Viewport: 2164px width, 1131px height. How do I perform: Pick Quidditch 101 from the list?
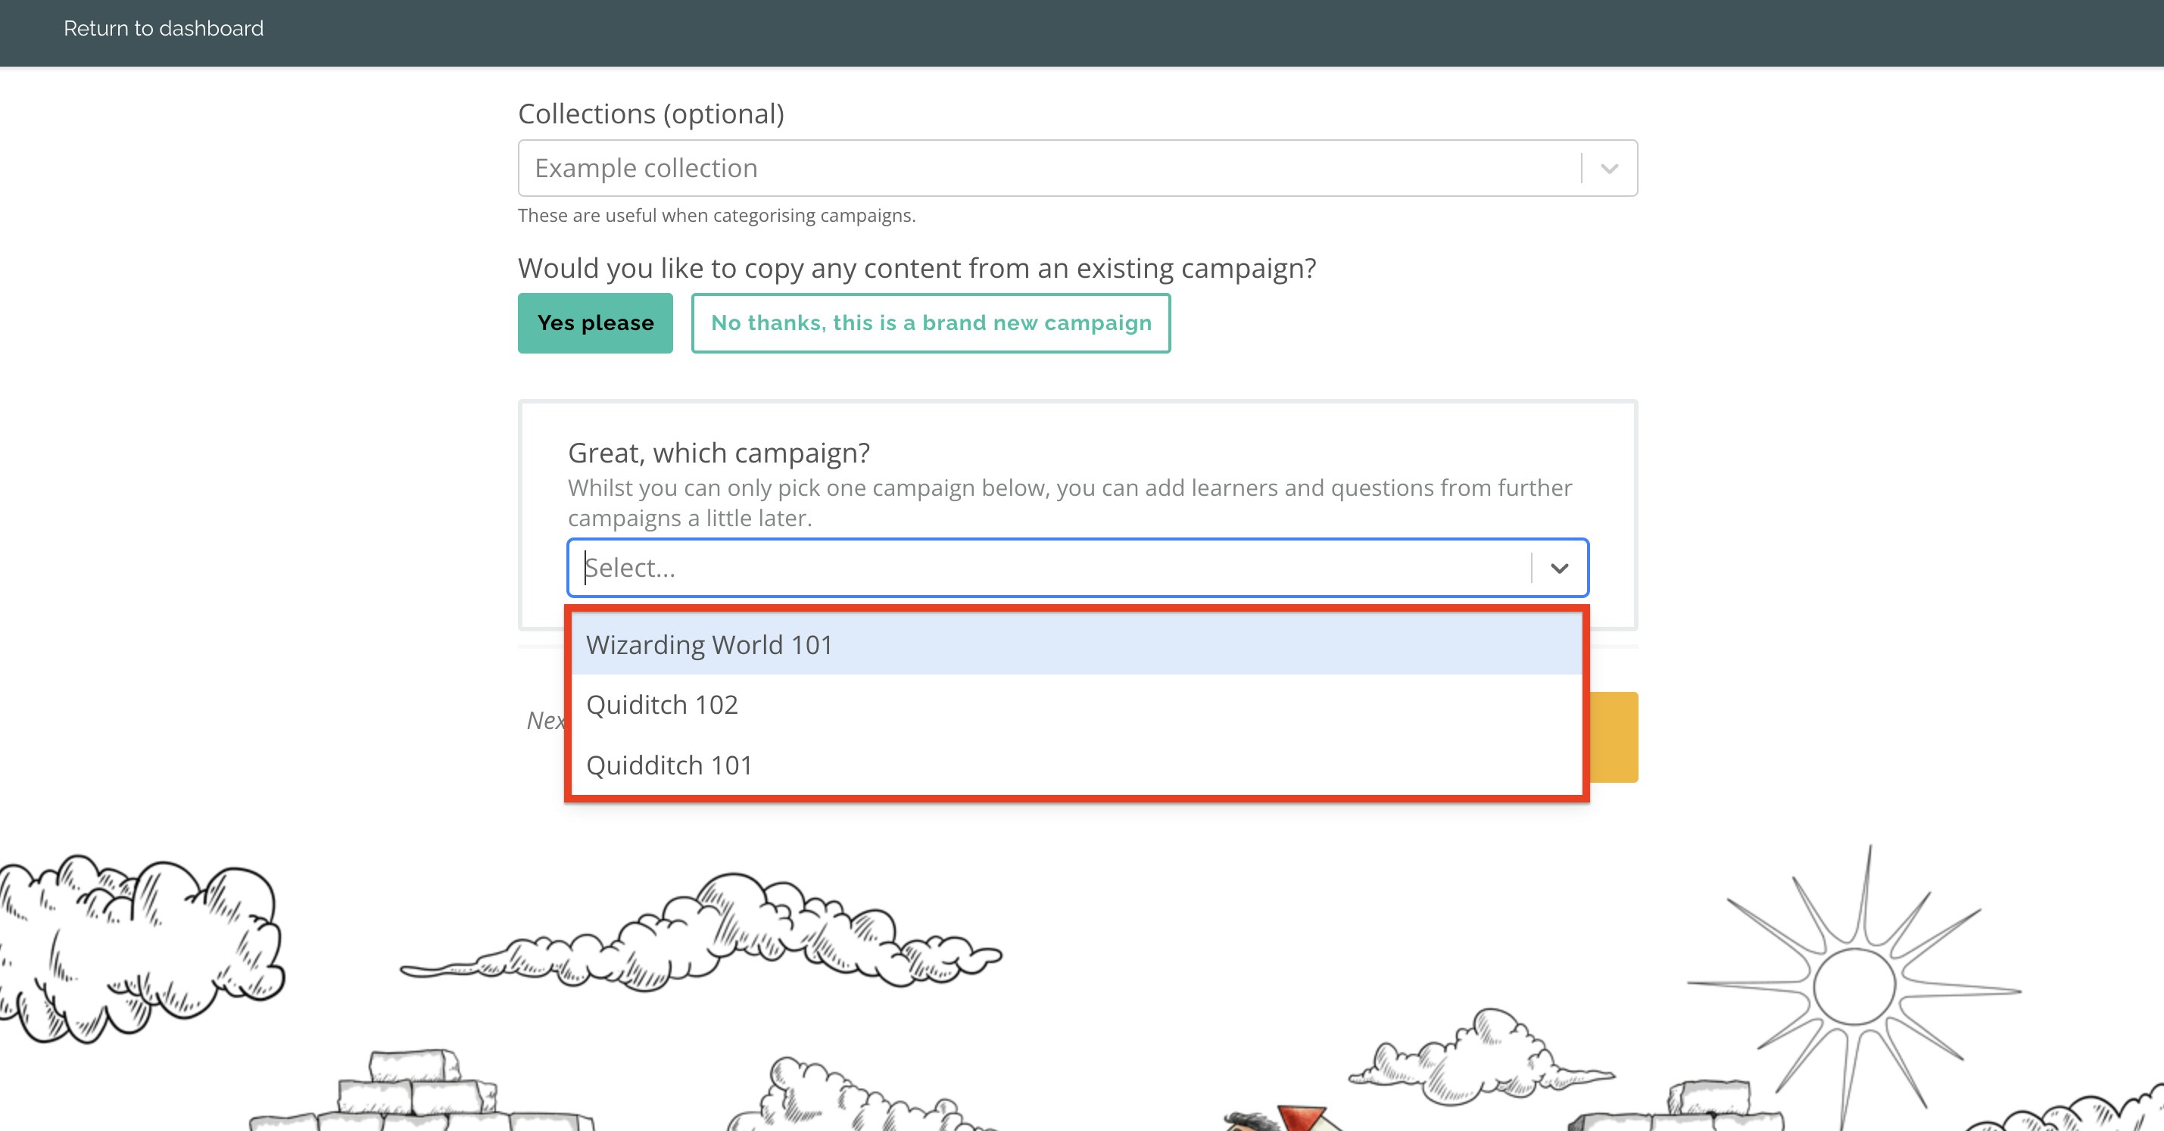pyautogui.click(x=1077, y=765)
